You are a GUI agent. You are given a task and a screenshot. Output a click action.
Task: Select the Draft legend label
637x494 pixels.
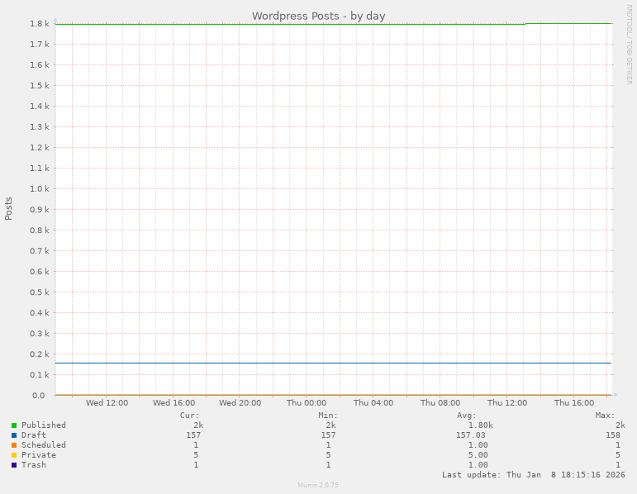click(x=34, y=435)
